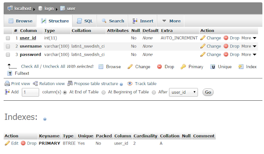The height and width of the screenshot is (154, 264).
Task: Select At Beginning of Table radio button
Action: point(104,92)
